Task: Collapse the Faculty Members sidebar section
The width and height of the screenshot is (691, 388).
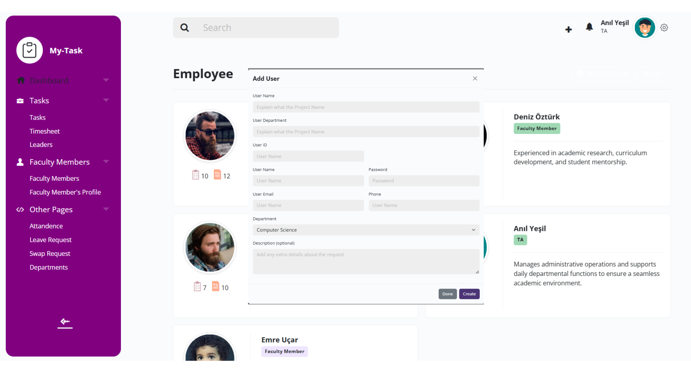Action: (x=106, y=162)
